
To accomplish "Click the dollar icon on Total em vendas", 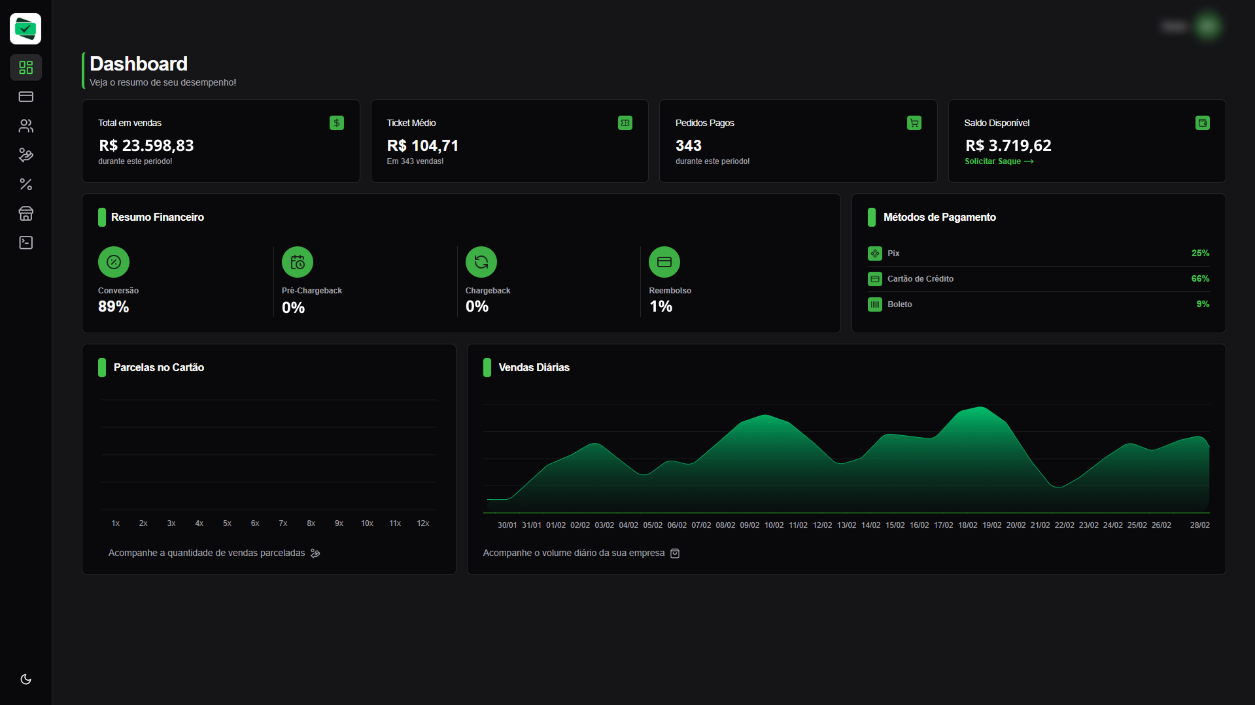I will 337,123.
